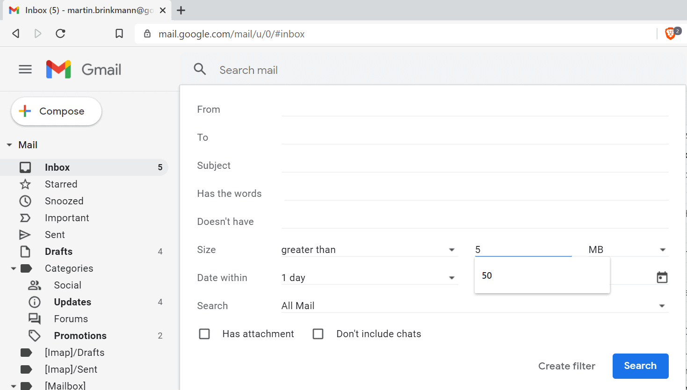Screen dimensions: 687x390
Task: Click the Promotions tag icon
Action: pos(35,336)
